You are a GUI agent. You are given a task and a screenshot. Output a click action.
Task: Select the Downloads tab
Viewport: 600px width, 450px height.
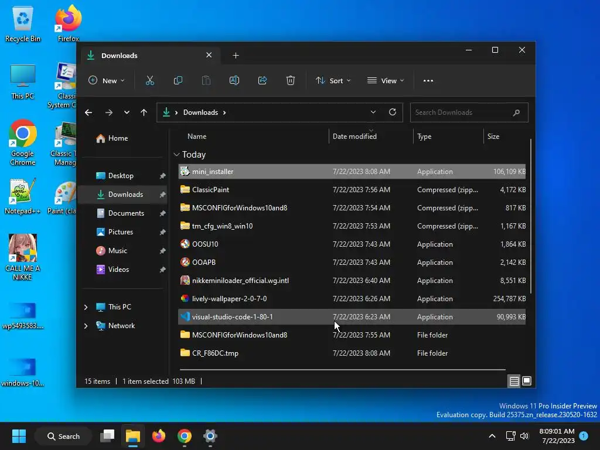(149, 56)
